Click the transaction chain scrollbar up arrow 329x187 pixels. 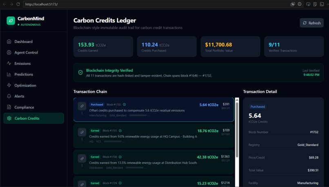(x=237, y=100)
